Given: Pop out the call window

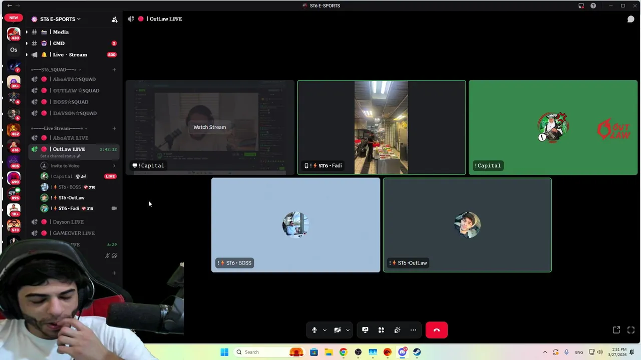Looking at the screenshot, I should tap(616, 330).
